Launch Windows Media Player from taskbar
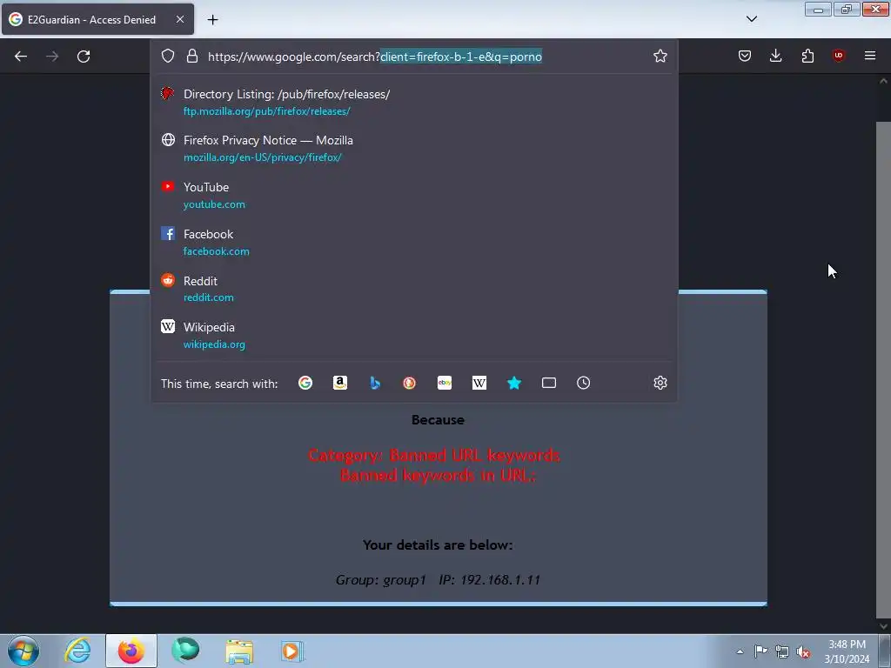The width and height of the screenshot is (891, 668). 292,651
